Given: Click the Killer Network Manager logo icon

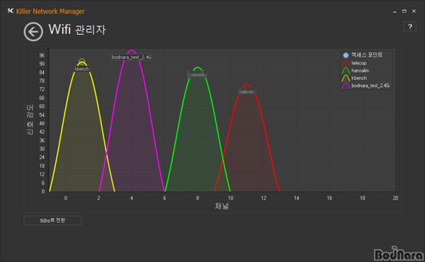Looking at the screenshot, I should point(11,11).
